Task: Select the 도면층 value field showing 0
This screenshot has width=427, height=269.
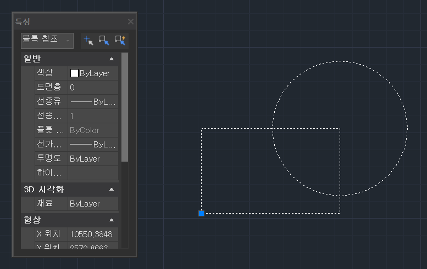Action: coord(92,87)
